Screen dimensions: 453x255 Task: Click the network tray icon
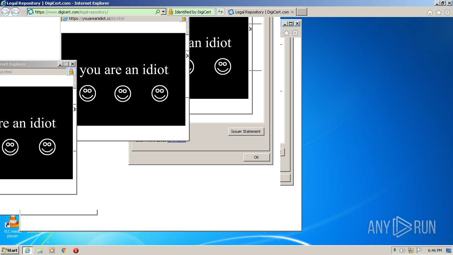411,250
